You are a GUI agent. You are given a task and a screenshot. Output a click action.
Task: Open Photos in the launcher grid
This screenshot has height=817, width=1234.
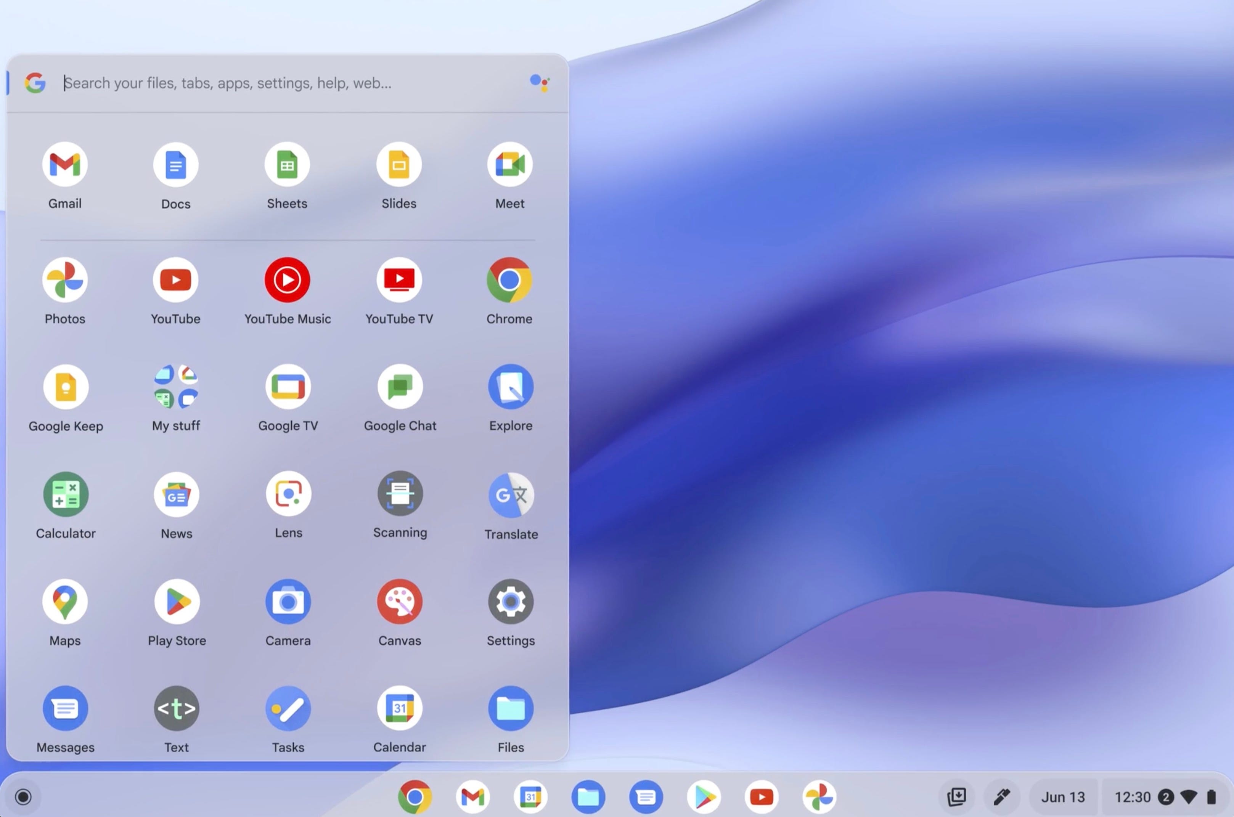[64, 280]
